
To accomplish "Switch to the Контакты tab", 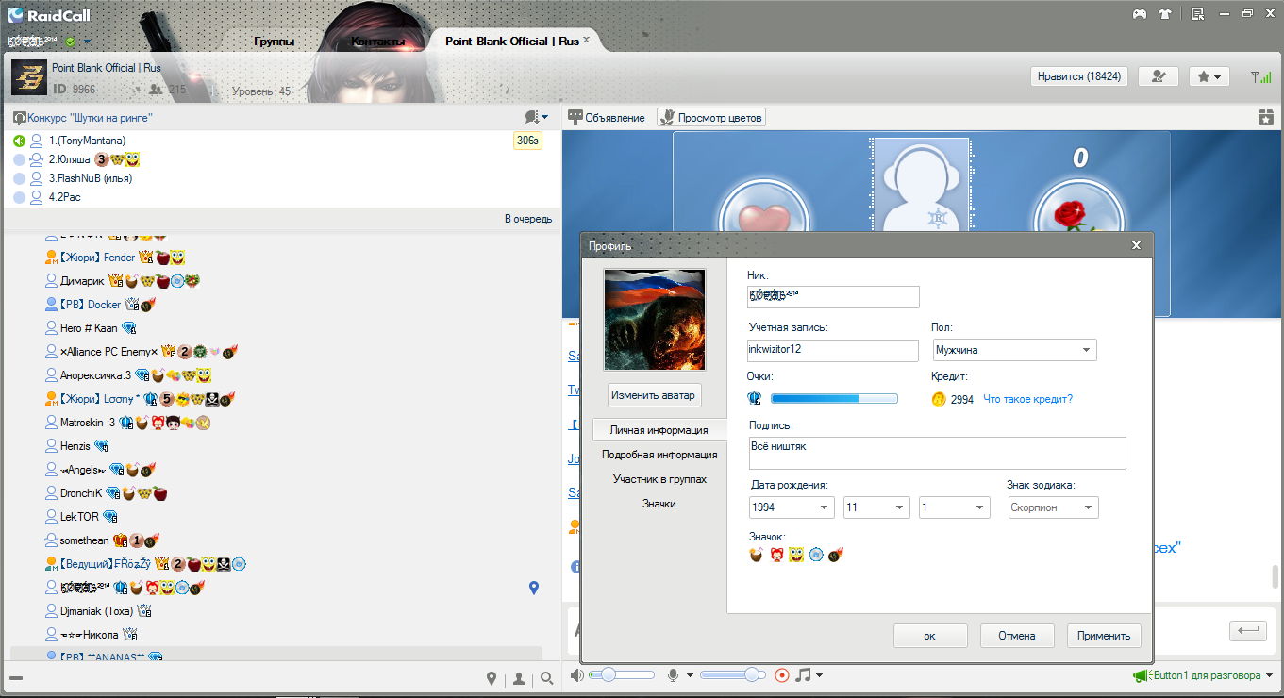I will tap(378, 42).
